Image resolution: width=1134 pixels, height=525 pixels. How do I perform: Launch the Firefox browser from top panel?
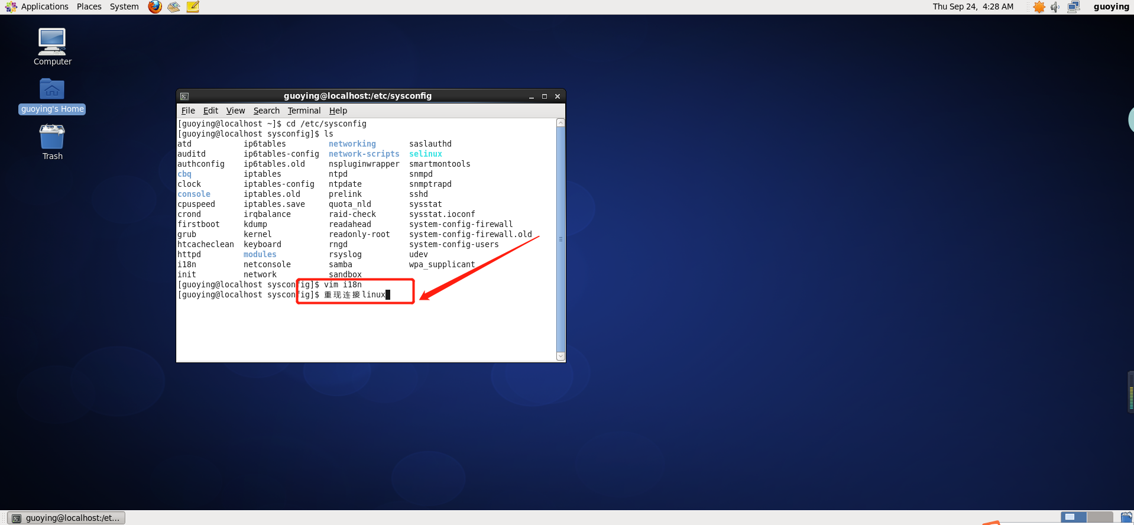click(155, 7)
